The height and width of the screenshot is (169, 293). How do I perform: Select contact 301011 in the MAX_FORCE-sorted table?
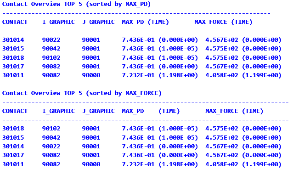pyautogui.click(x=13, y=164)
